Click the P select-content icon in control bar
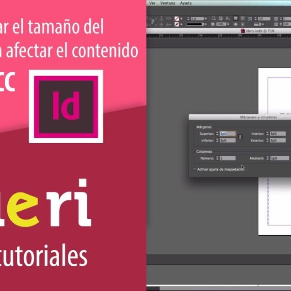 click(153, 21)
